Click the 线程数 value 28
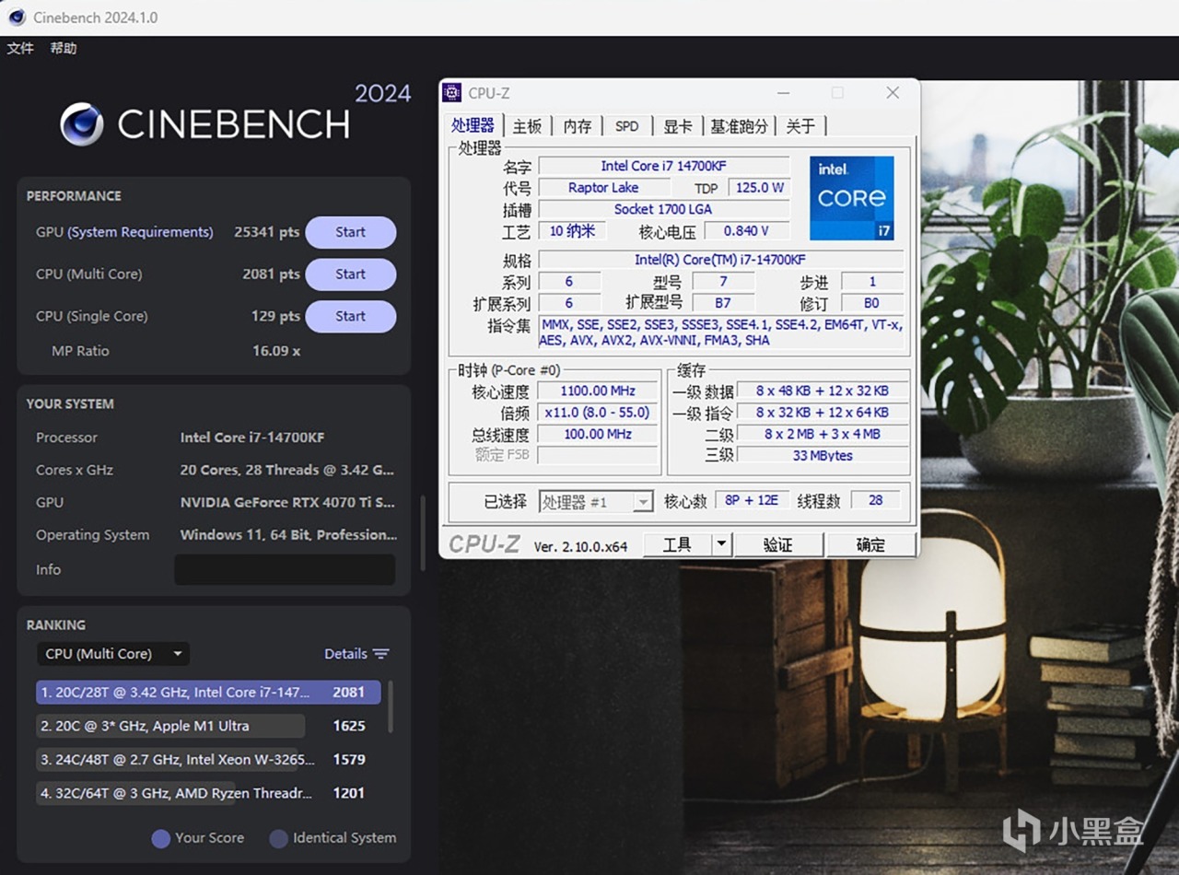This screenshot has height=875, width=1179. 875,500
